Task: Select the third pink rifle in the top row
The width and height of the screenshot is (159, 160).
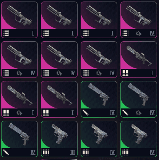Action: [x=99, y=20]
